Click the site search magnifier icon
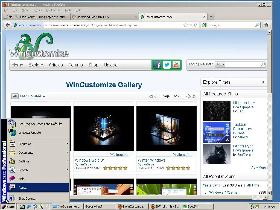 [263, 64]
